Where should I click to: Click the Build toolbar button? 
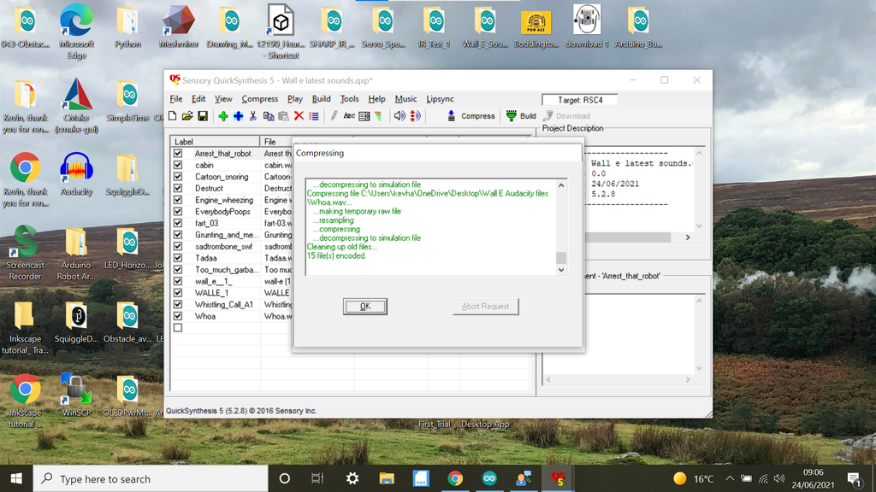coord(521,116)
